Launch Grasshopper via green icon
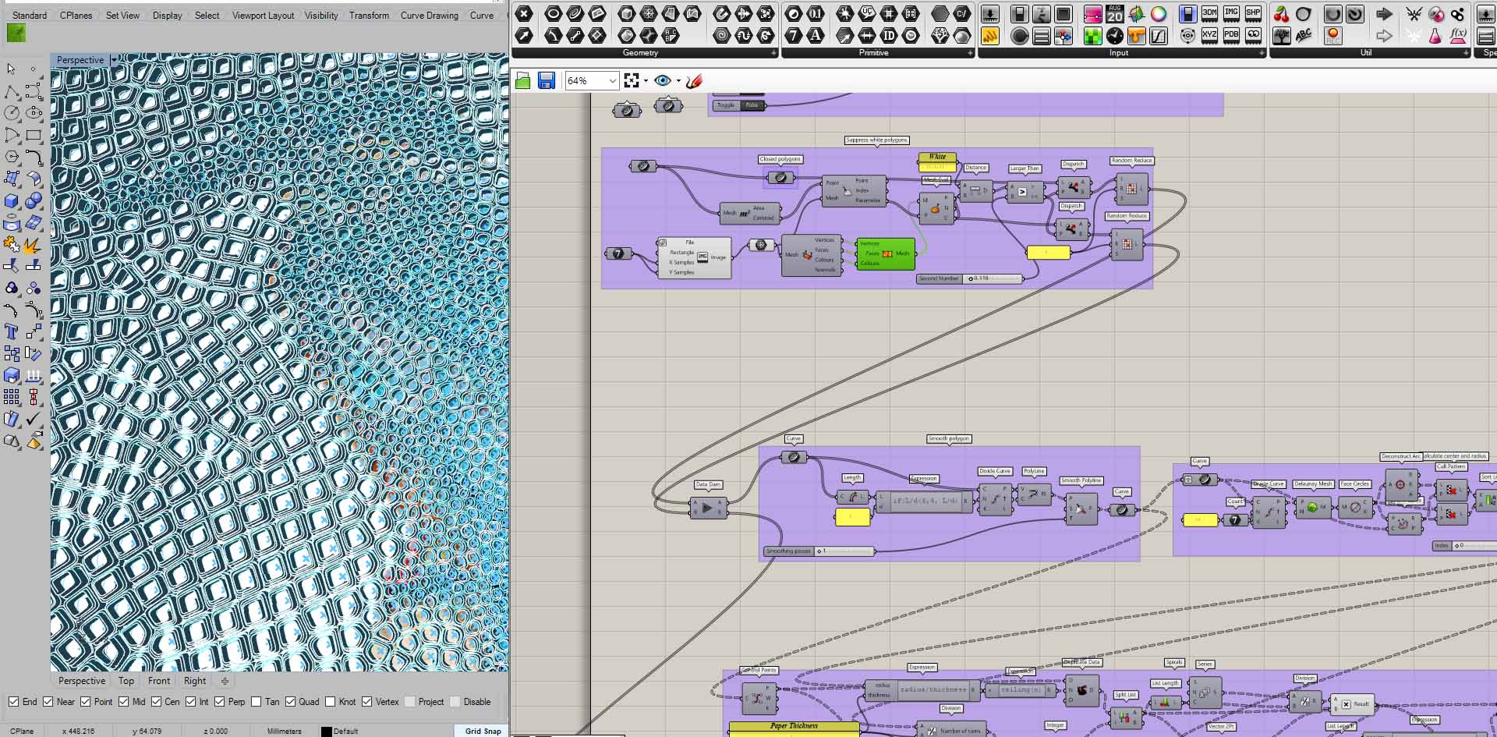This screenshot has width=1497, height=737. pyautogui.click(x=16, y=33)
